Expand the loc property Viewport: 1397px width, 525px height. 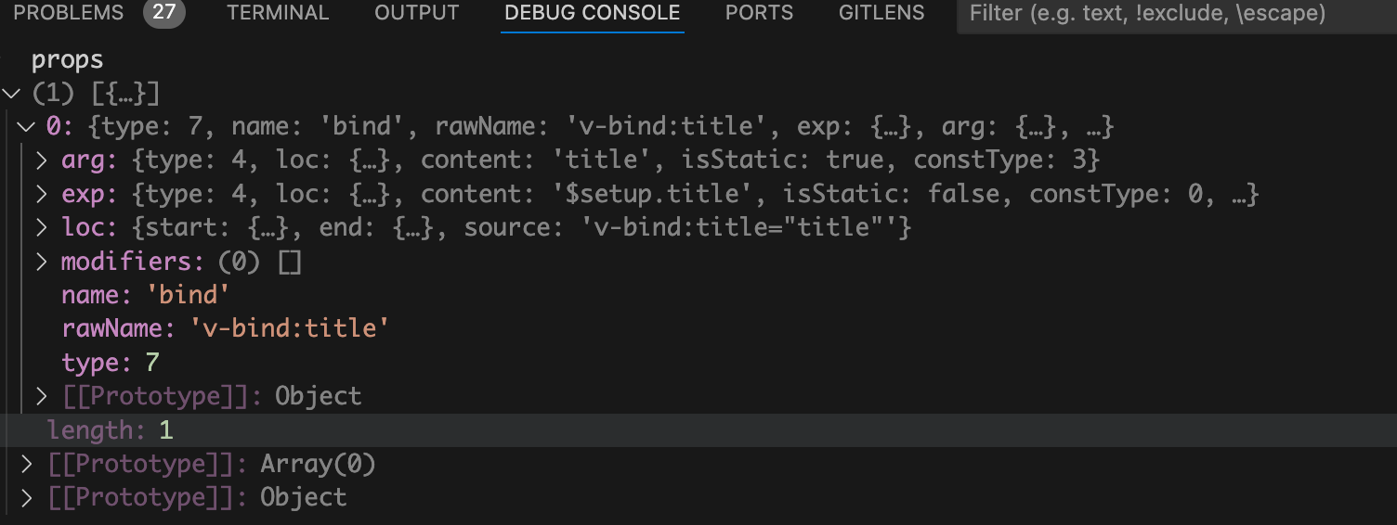coord(41,228)
